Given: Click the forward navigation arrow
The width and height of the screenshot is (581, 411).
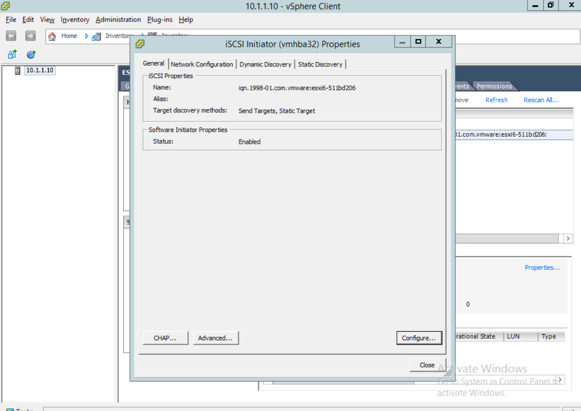Looking at the screenshot, I should [30, 35].
